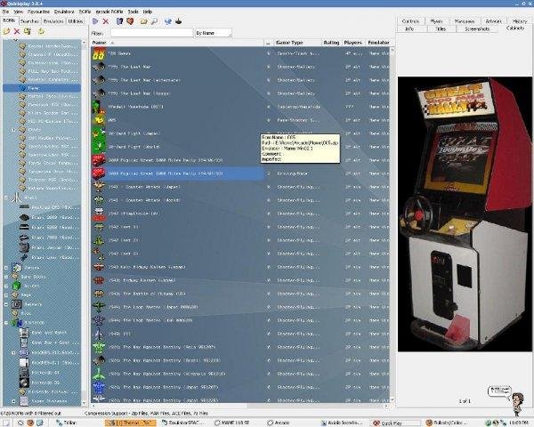Select the 005 game row
534x427 pixels.
pos(240,120)
